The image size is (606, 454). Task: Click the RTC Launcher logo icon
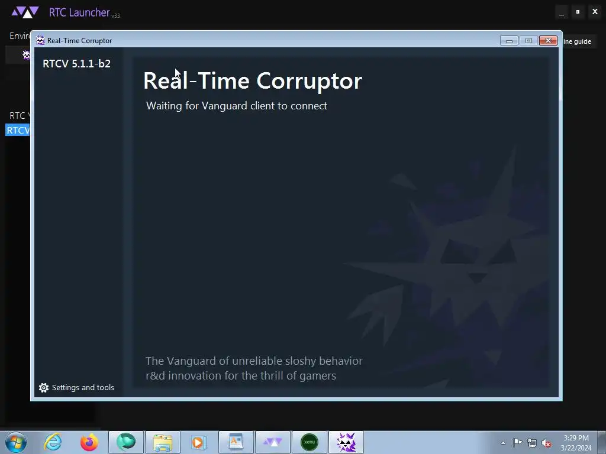[25, 12]
